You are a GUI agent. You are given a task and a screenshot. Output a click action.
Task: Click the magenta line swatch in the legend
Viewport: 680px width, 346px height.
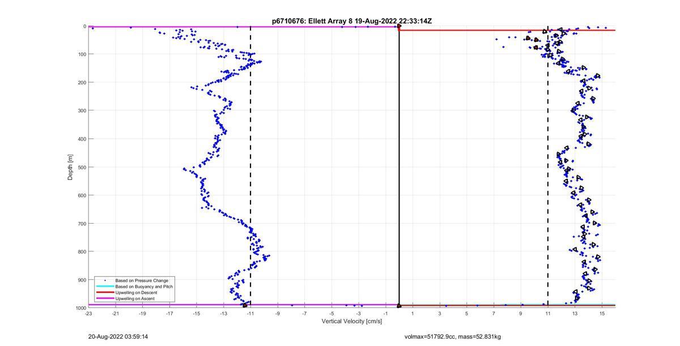(x=105, y=298)
